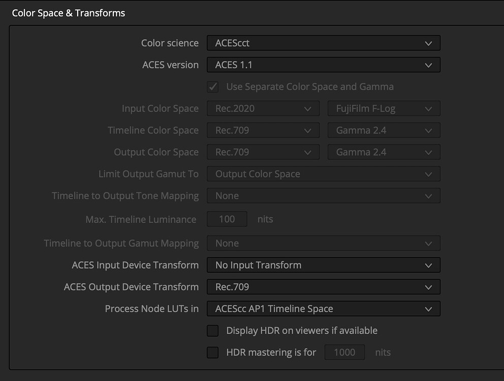Open the Color science dropdown

(x=323, y=43)
